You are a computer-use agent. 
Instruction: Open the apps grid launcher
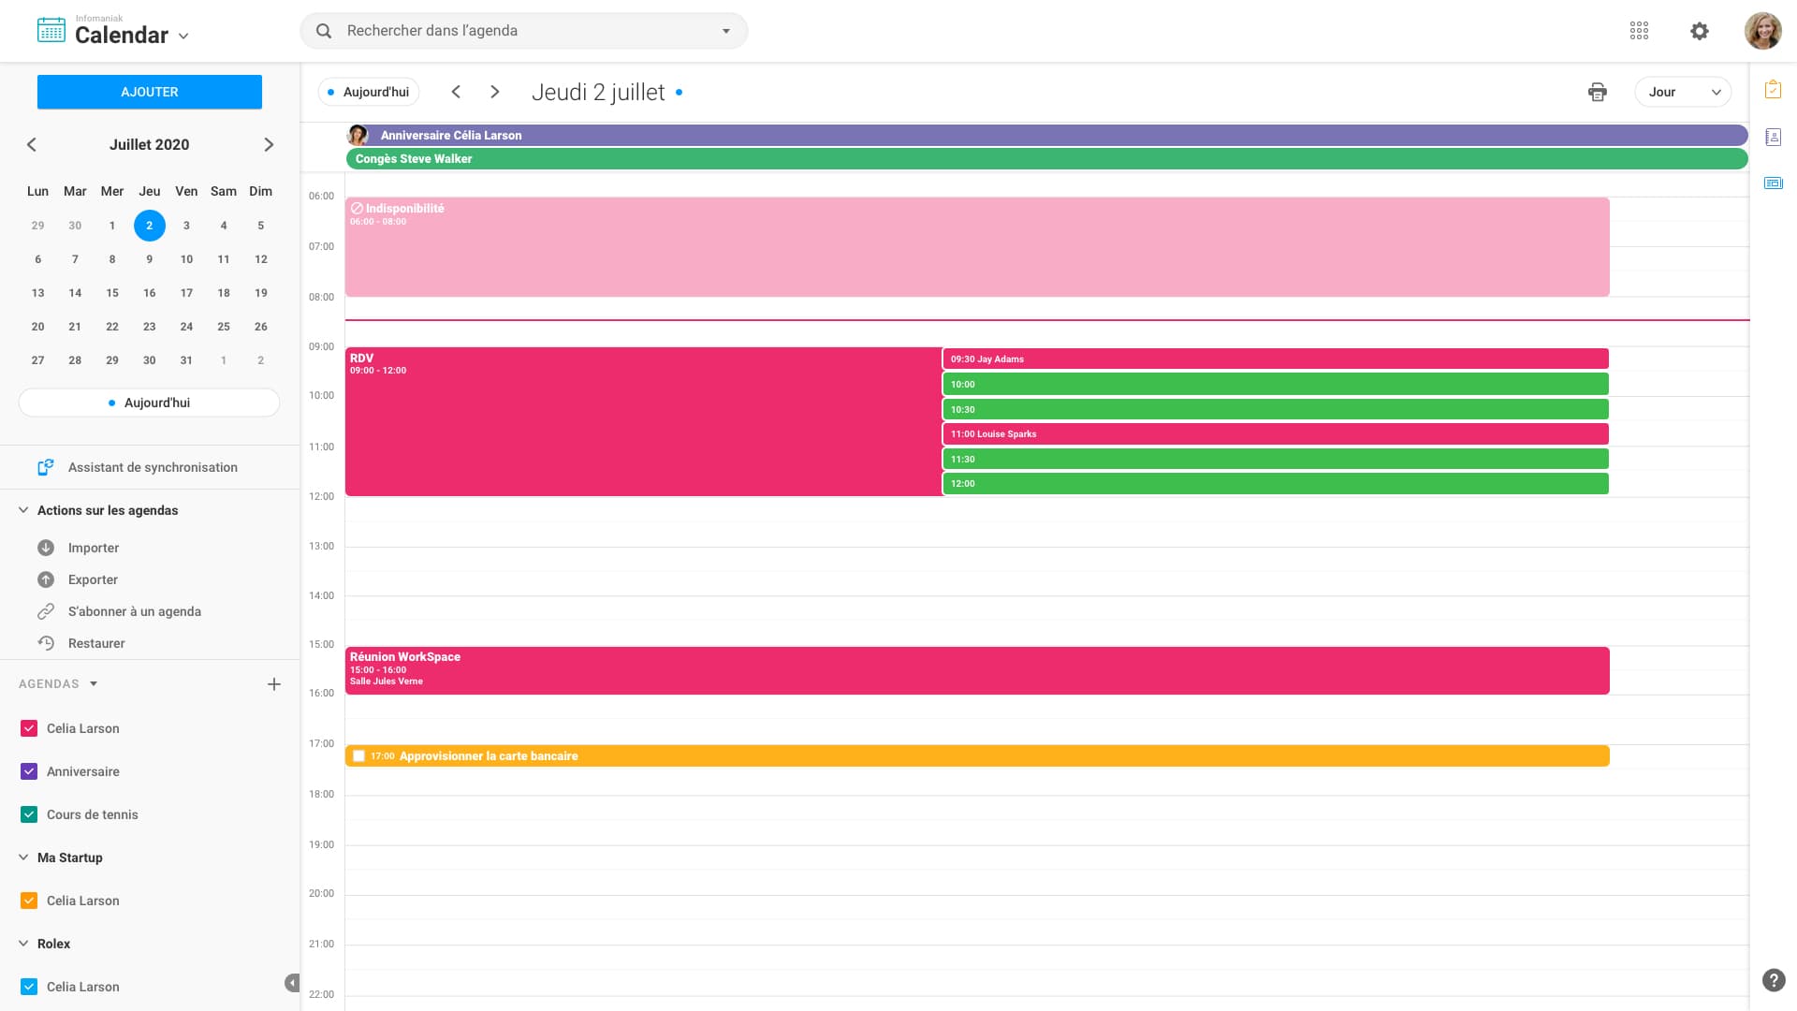[1639, 31]
